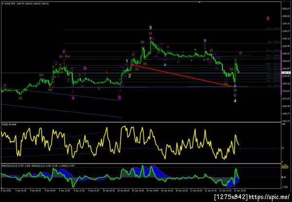Click the blue wave label c above the yellow 4
Viewport: 292px width, 202px height.
[235, 95]
